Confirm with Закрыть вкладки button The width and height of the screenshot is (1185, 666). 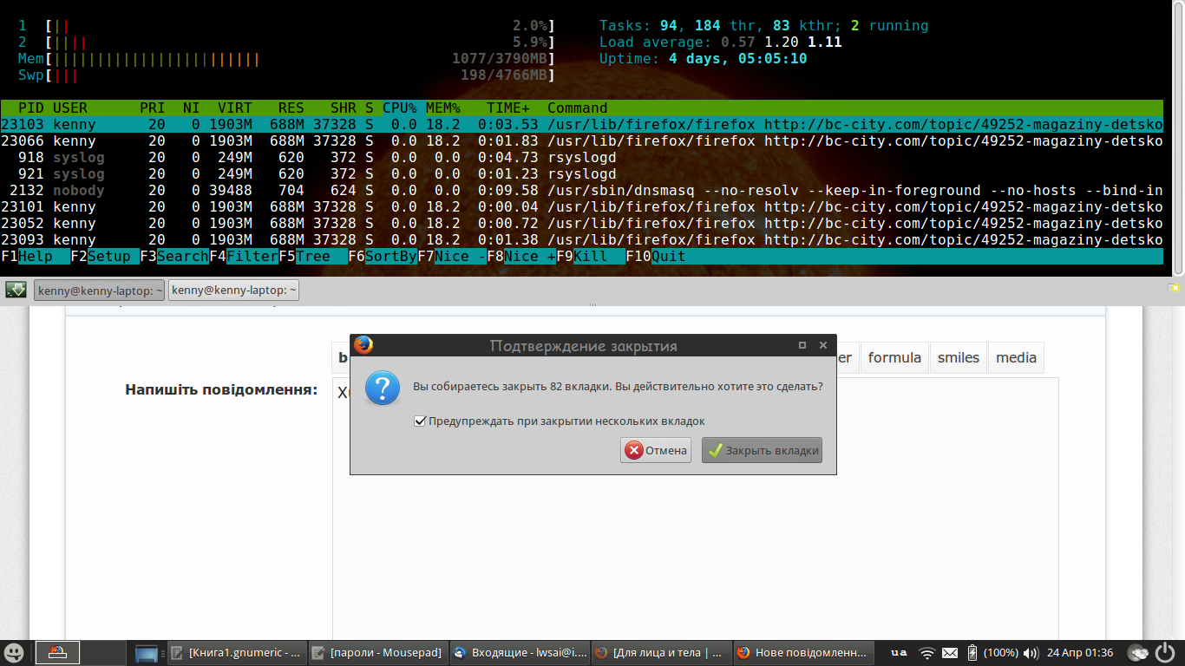(762, 450)
